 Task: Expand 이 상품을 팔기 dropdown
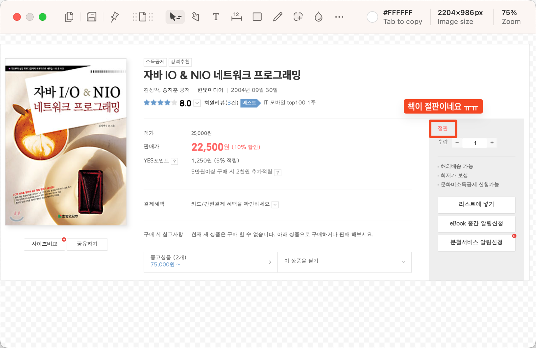click(x=345, y=262)
